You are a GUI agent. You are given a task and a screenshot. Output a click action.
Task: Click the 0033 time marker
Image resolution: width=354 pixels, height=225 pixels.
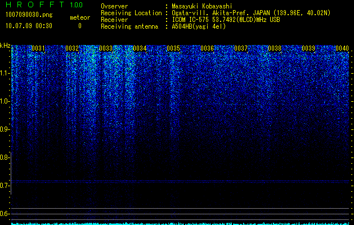(x=106, y=48)
